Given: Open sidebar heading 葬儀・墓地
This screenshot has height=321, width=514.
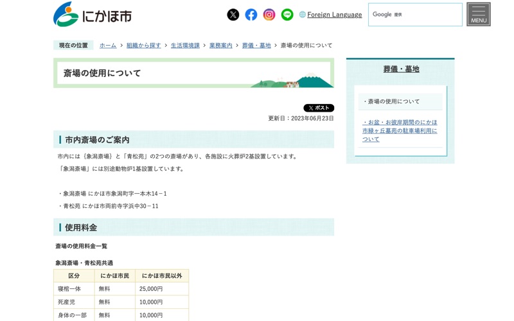Looking at the screenshot, I should pyautogui.click(x=401, y=69).
